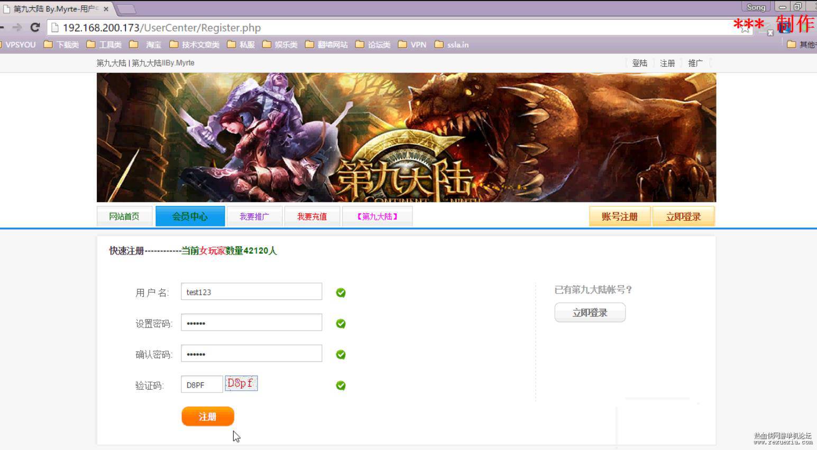The width and height of the screenshot is (817, 450).
Task: Select the 会员中心 navigation tab
Action: click(190, 216)
